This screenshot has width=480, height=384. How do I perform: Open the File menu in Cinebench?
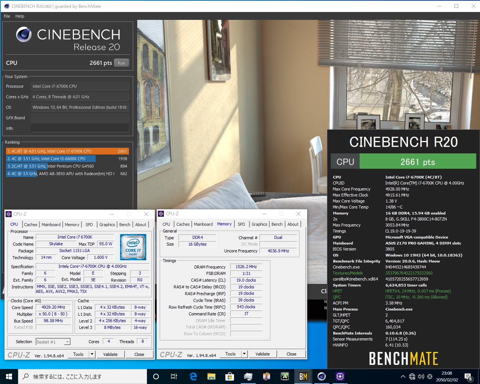7,16
